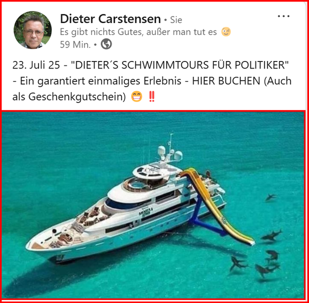The height and width of the screenshot is (303, 309).
Task: Open Dieter Carstensen's profile picture
Action: coord(33,30)
